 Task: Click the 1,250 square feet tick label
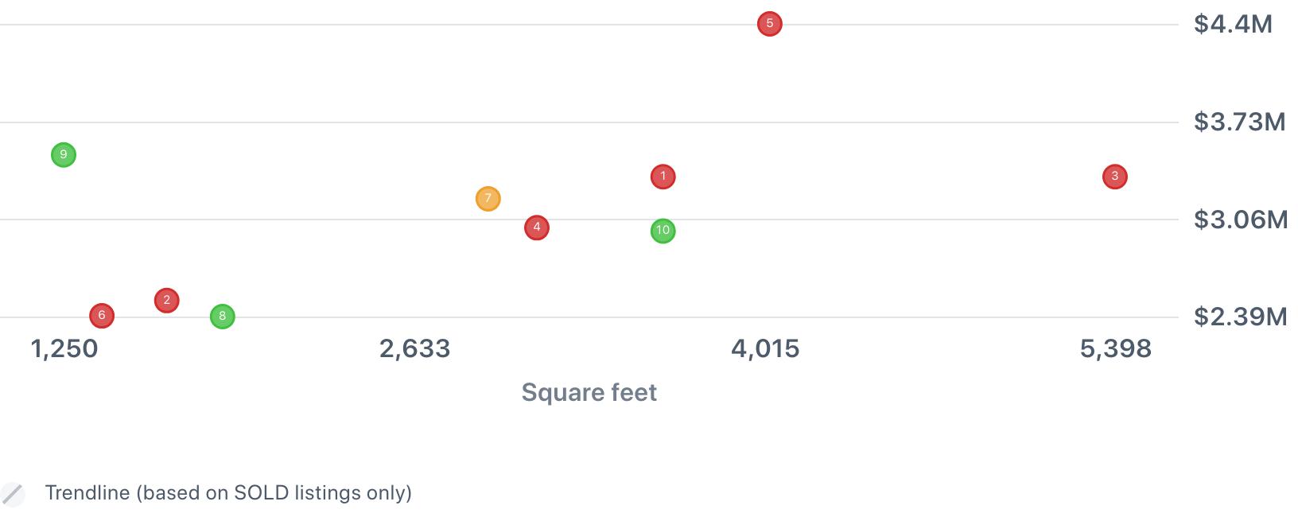pos(64,348)
